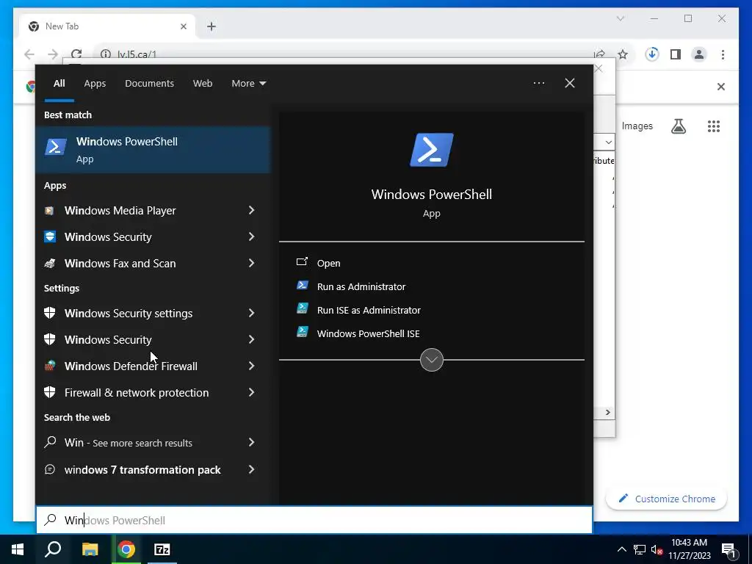This screenshot has width=752, height=564.
Task: Click the search text box with Win typed
Action: 314,520
